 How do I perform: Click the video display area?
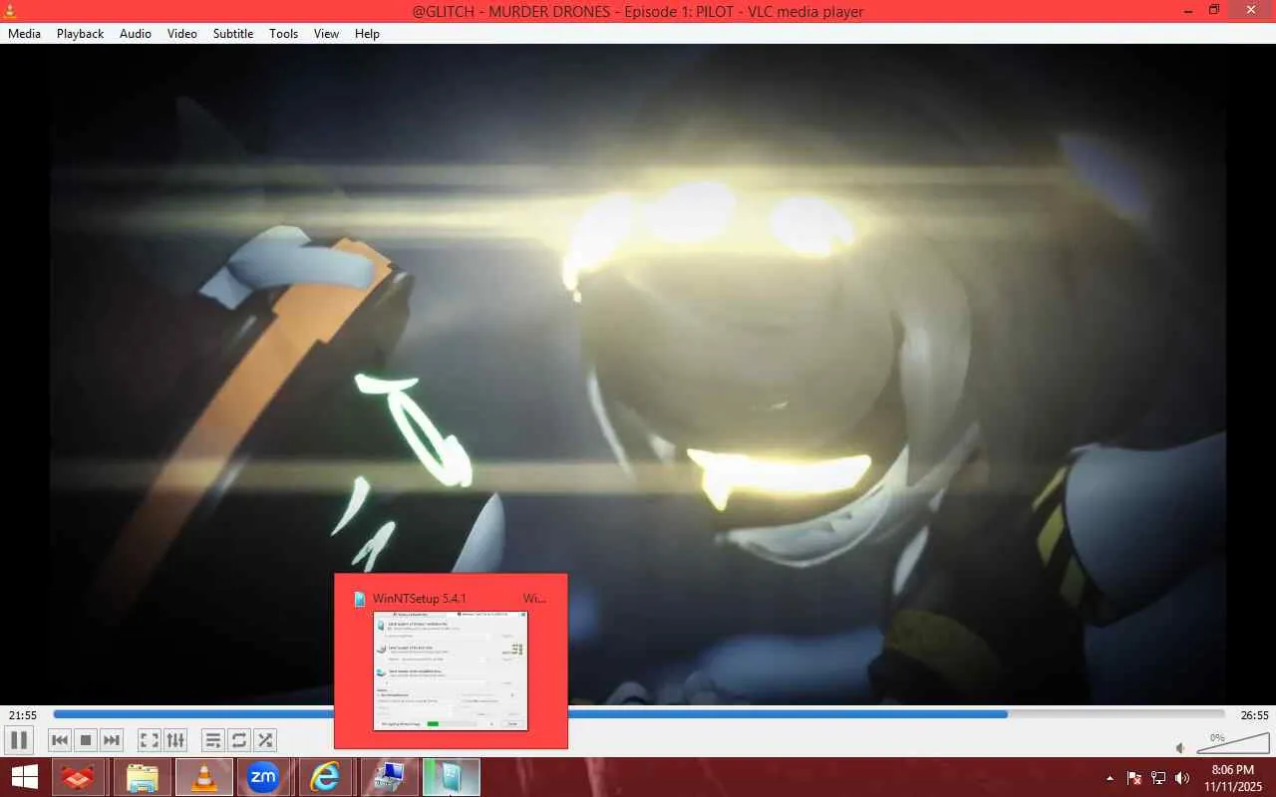click(638, 375)
